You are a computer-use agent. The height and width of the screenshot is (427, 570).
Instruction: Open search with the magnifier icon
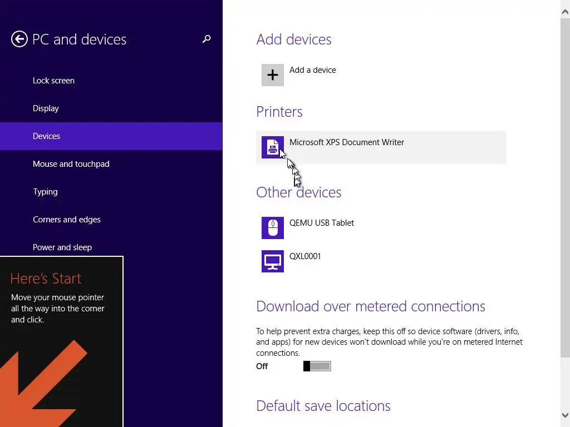tap(207, 39)
